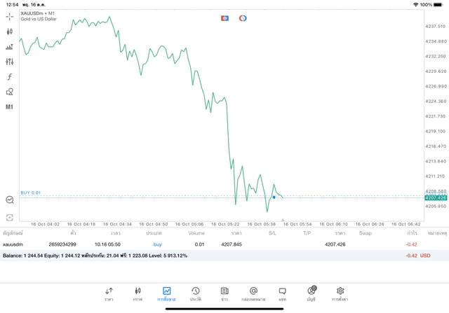The width and height of the screenshot is (449, 313).
Task: Open the M1 timeframe selector
Action: [x=10, y=107]
